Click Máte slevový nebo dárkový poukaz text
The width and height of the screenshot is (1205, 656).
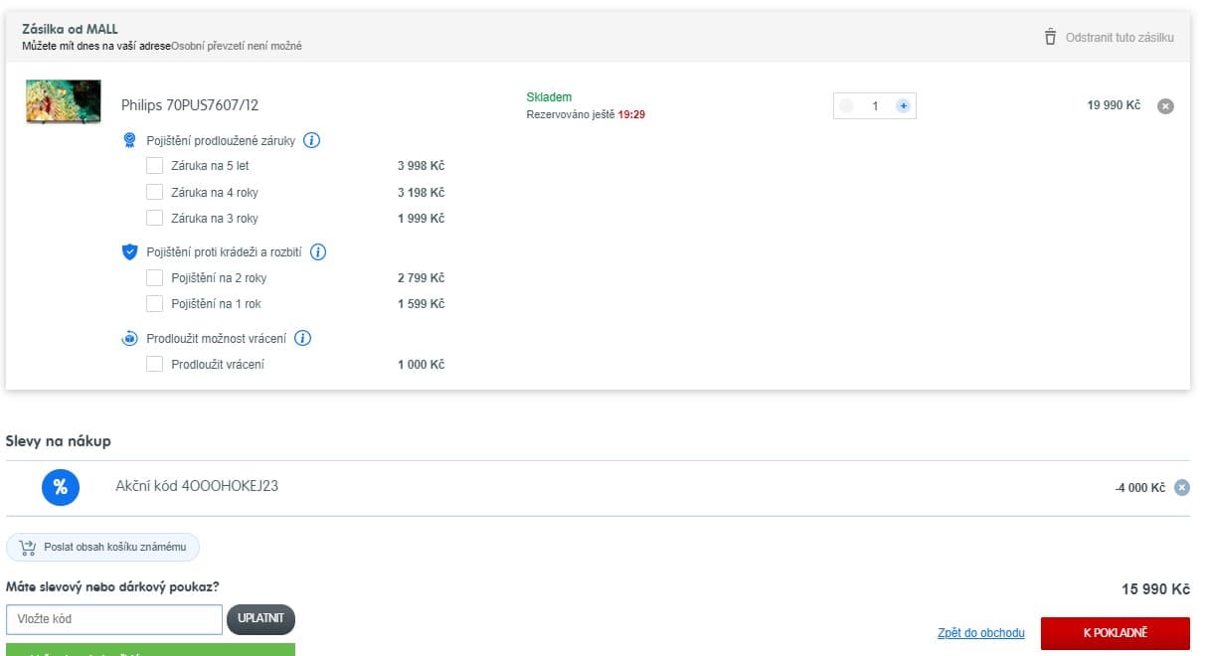pos(112,587)
